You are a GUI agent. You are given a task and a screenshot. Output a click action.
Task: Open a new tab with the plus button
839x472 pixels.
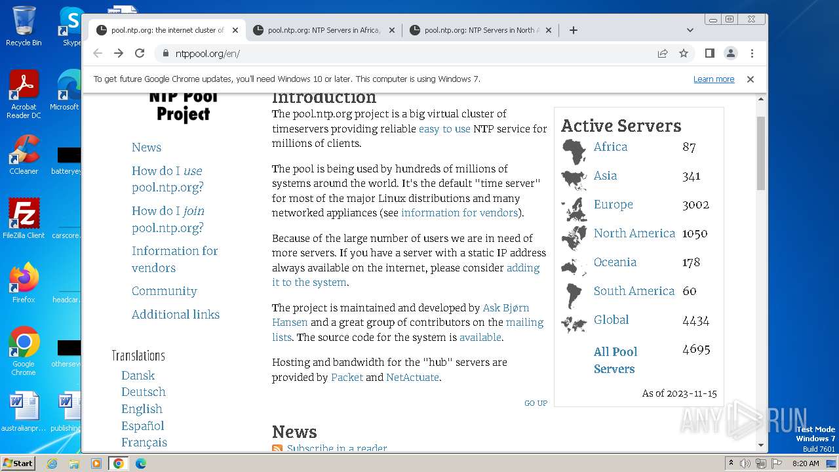pos(574,30)
